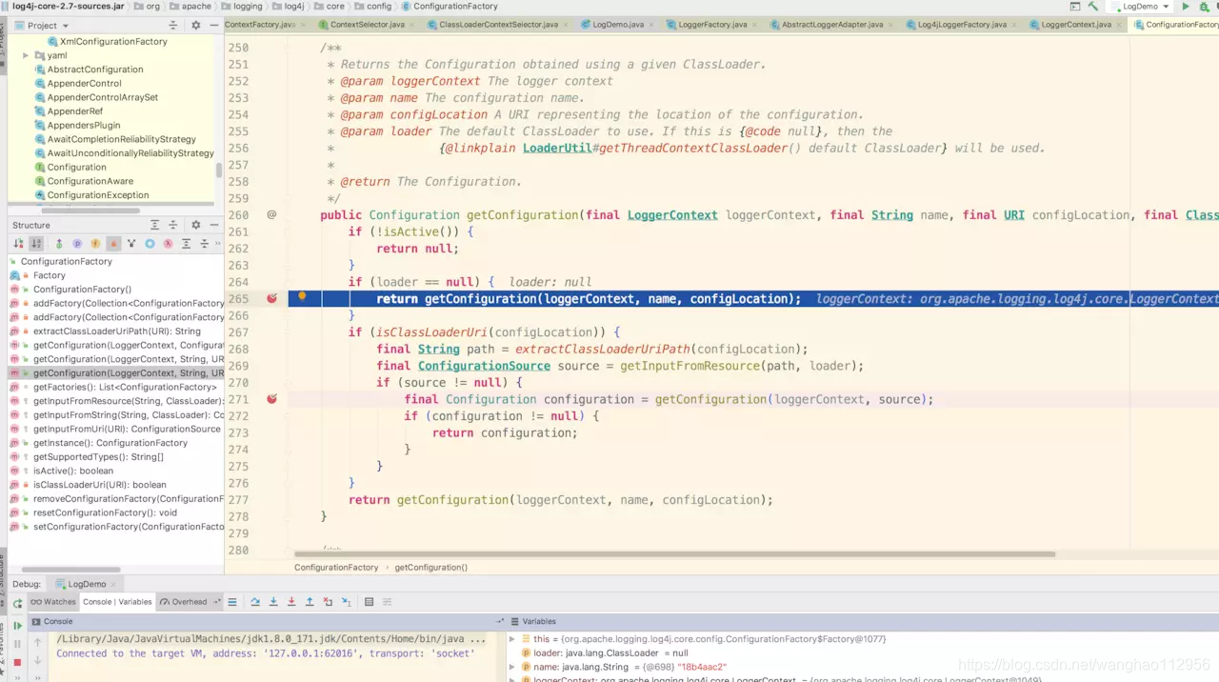
Task: Toggle Show Fields (f) filter in Structure
Action: 95,244
